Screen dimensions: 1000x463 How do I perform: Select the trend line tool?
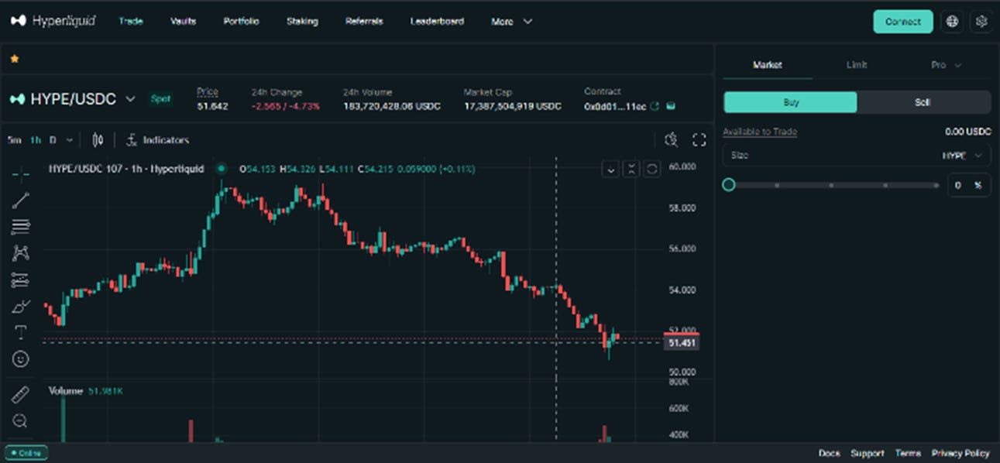pos(21,201)
